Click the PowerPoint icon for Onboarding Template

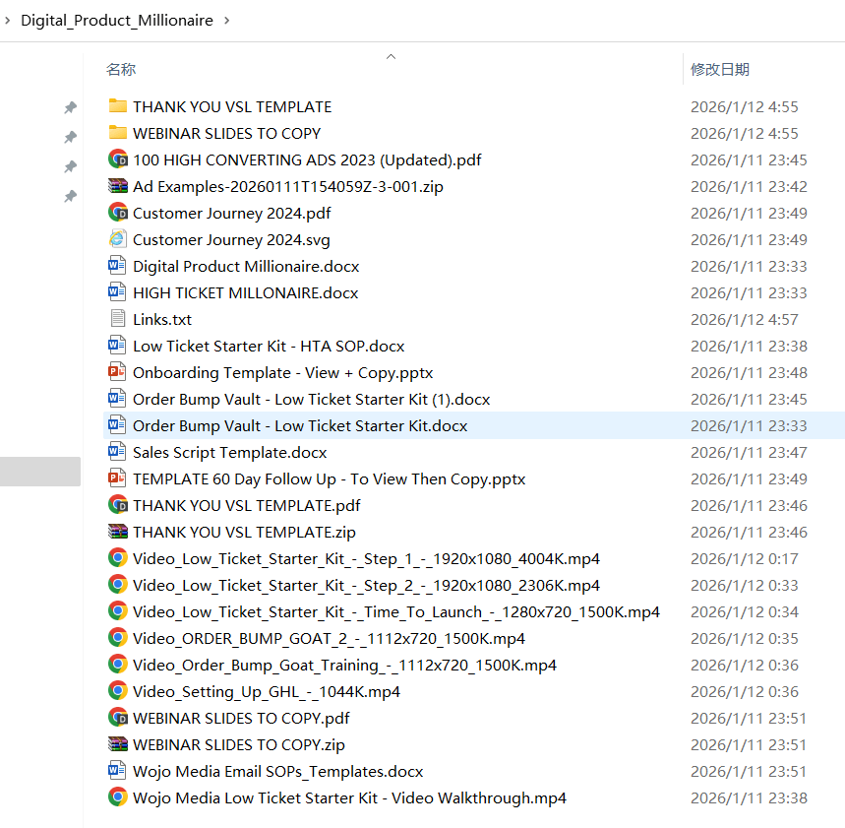click(x=118, y=372)
